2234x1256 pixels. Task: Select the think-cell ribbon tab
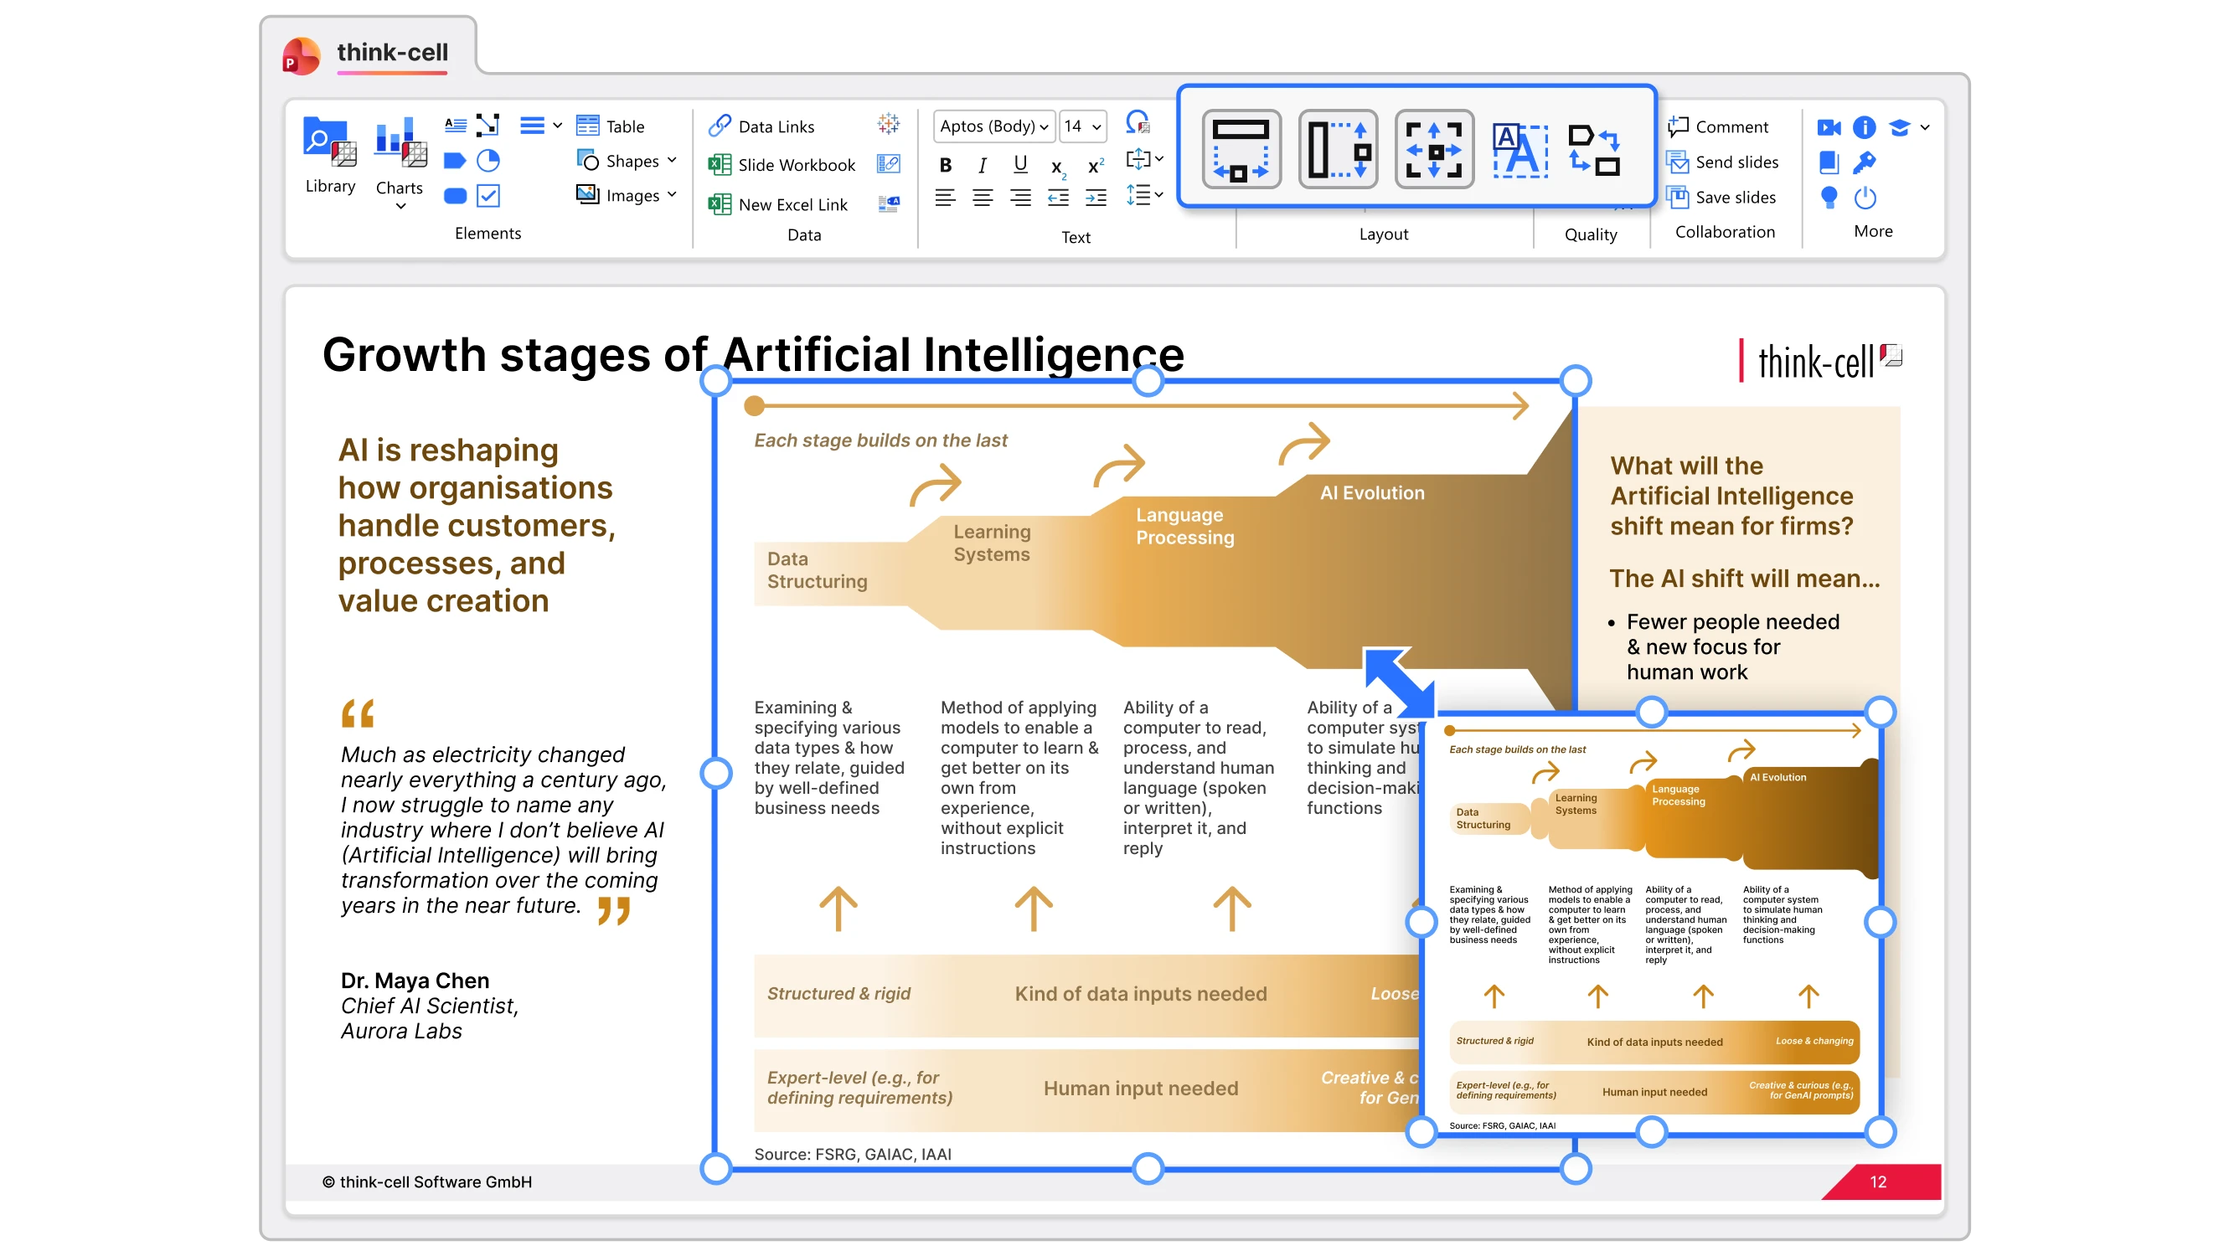(392, 54)
